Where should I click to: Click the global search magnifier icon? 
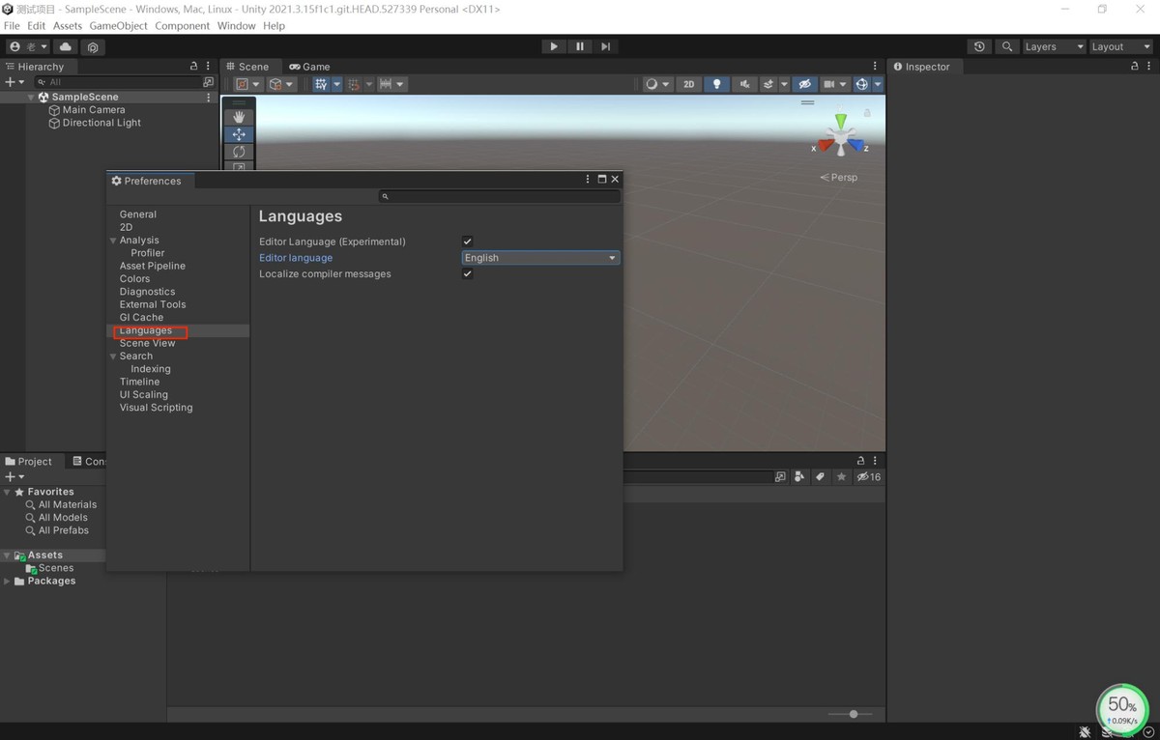pos(1007,46)
